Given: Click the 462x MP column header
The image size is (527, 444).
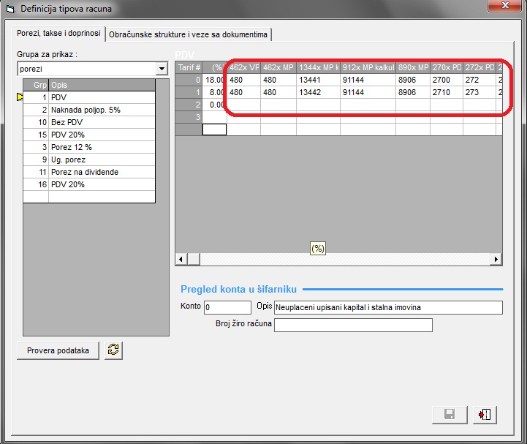Looking at the screenshot, I should tap(278, 67).
